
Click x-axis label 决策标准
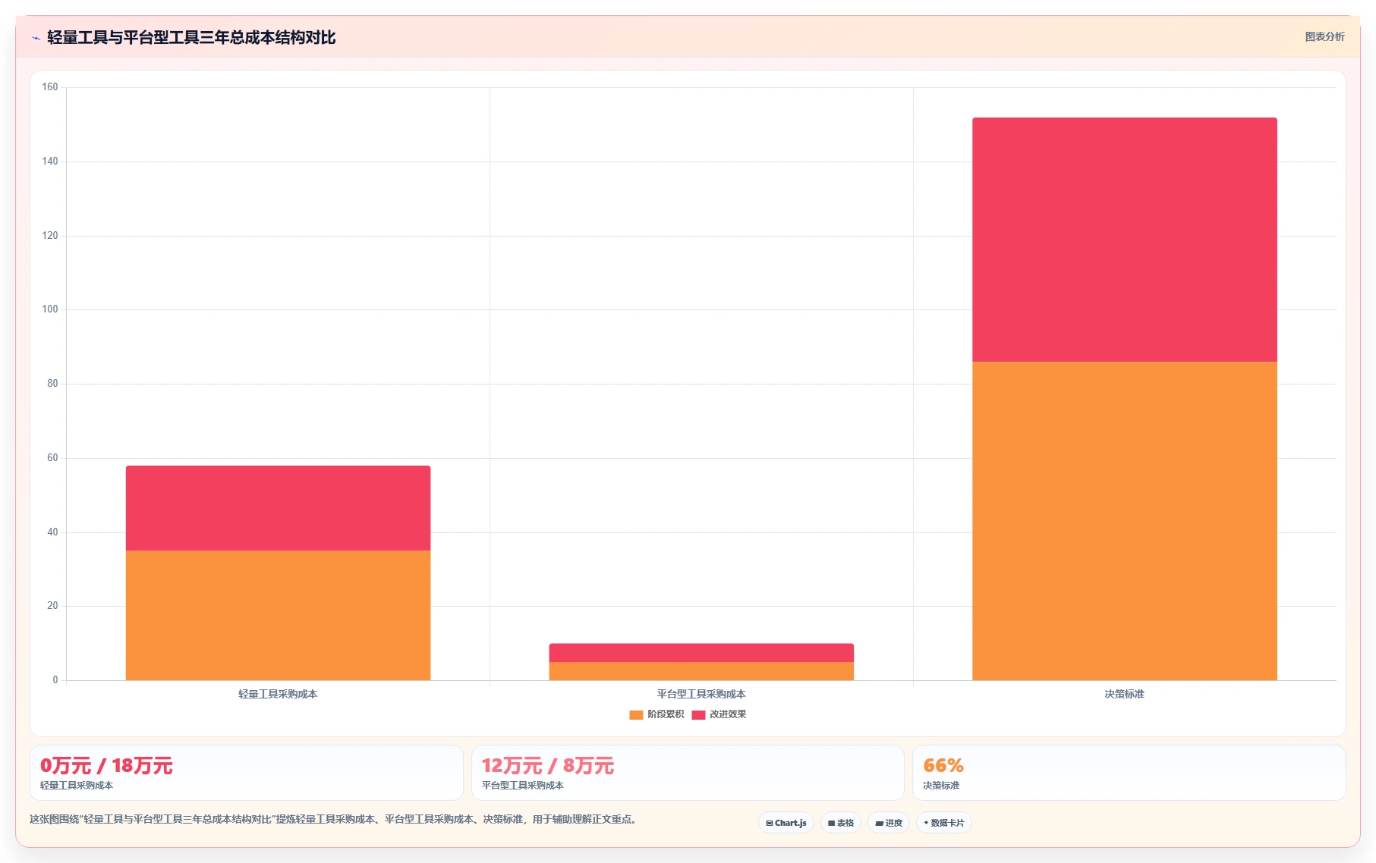[1125, 694]
